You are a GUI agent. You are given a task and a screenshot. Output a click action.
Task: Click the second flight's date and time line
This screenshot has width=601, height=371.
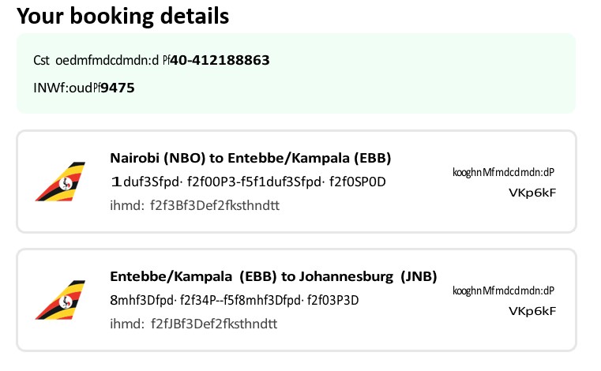235,300
